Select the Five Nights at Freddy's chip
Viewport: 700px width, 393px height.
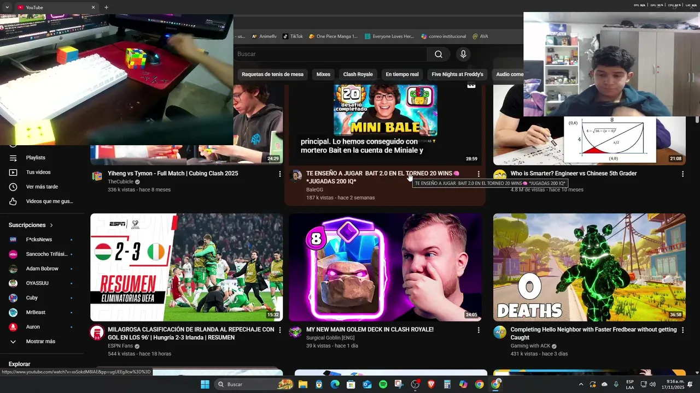[x=457, y=74]
